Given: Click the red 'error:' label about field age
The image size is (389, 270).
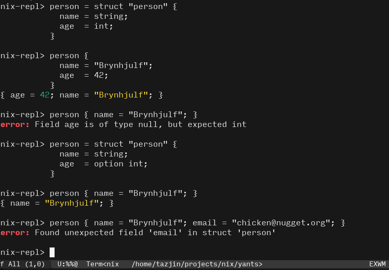Looking at the screenshot, I should [15, 125].
